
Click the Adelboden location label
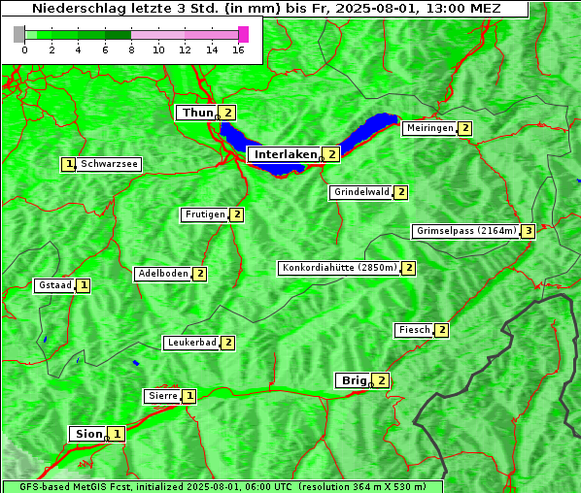point(162,274)
